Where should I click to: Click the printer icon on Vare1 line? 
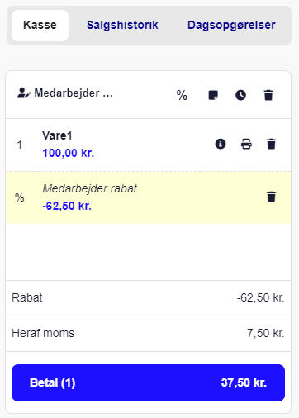246,144
